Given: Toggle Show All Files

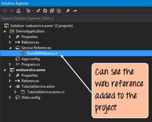Looking at the screenshot, I should click(59, 11).
